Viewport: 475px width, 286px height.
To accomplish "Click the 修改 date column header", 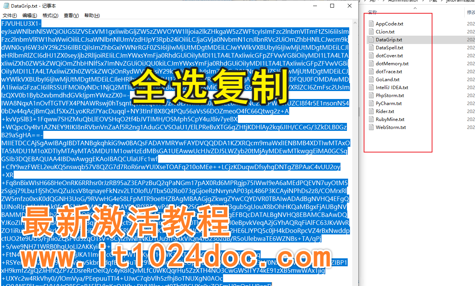I will [470, 13].
